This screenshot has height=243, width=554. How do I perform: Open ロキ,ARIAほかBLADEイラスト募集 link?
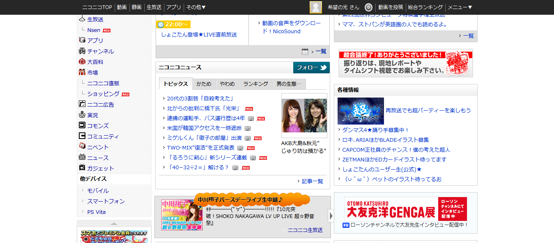386,140
